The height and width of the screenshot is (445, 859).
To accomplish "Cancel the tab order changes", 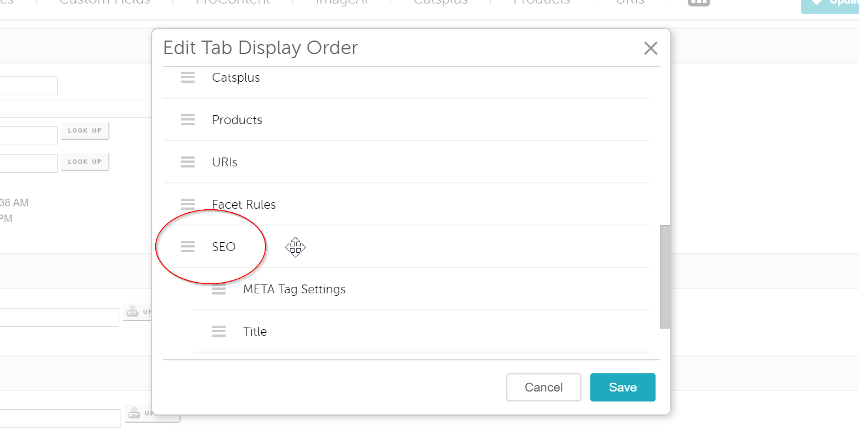I will click(543, 387).
